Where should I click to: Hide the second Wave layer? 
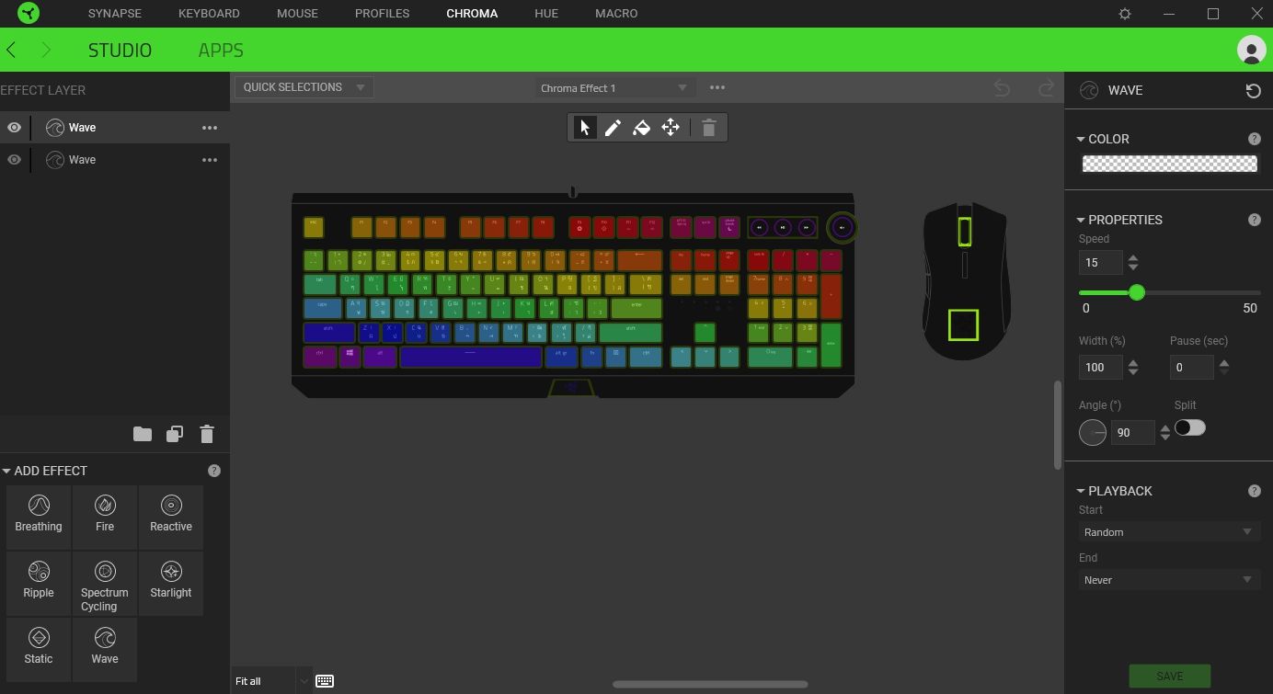pyautogui.click(x=15, y=160)
